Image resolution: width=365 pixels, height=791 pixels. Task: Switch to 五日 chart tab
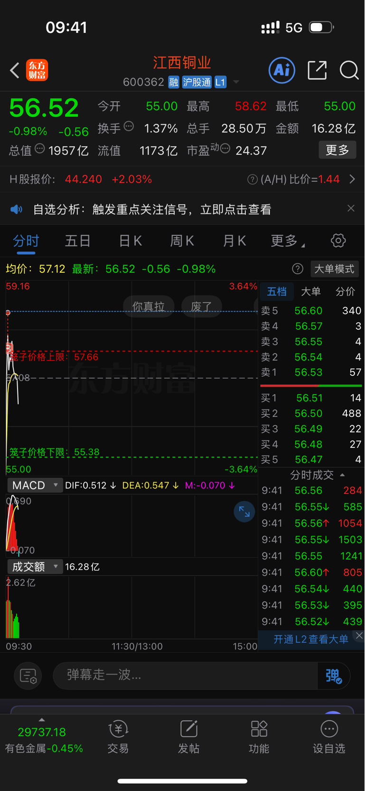tap(78, 241)
